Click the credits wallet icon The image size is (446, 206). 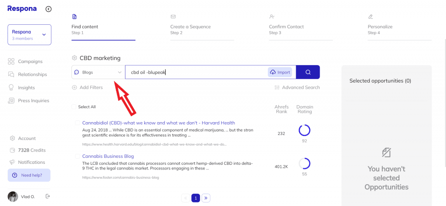(12, 150)
